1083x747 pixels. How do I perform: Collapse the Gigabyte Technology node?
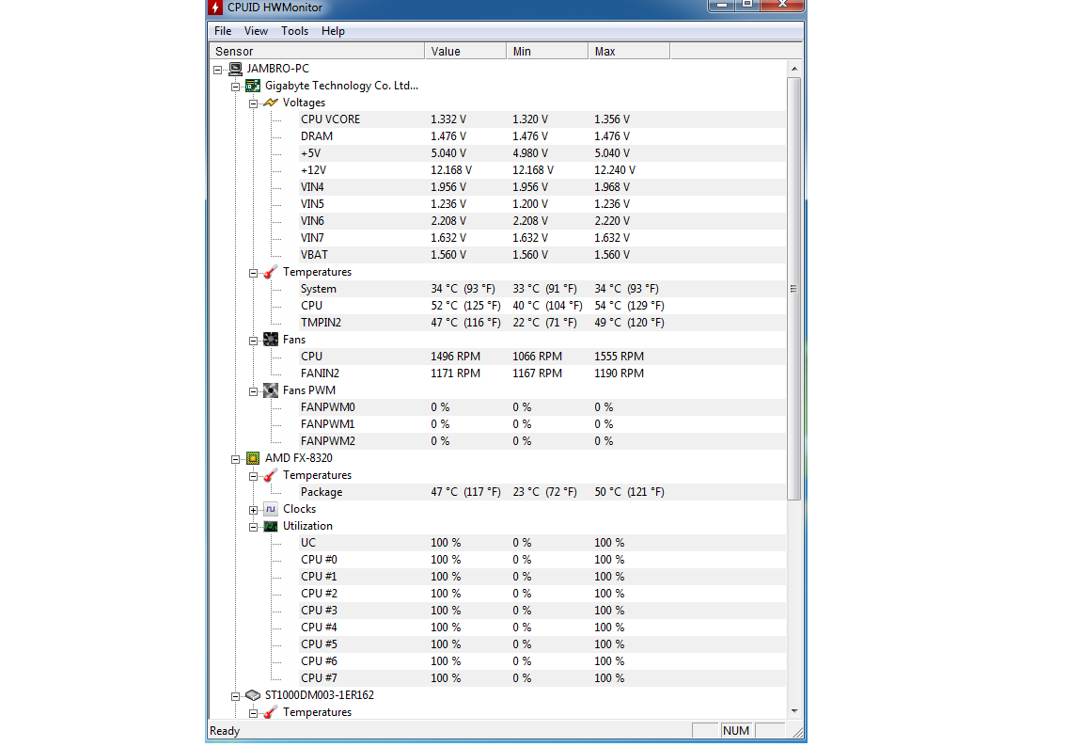[x=236, y=87]
